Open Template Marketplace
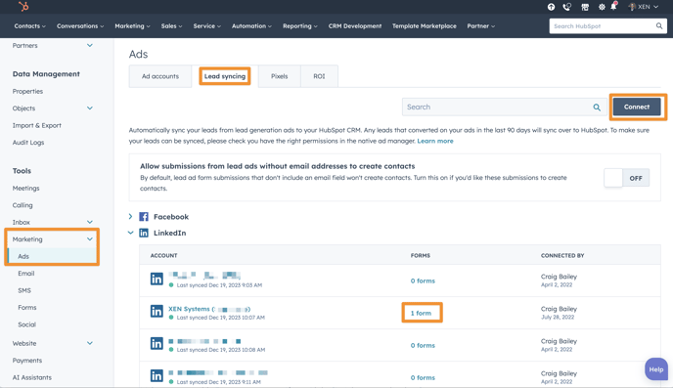This screenshot has width=673, height=388. tap(425, 26)
